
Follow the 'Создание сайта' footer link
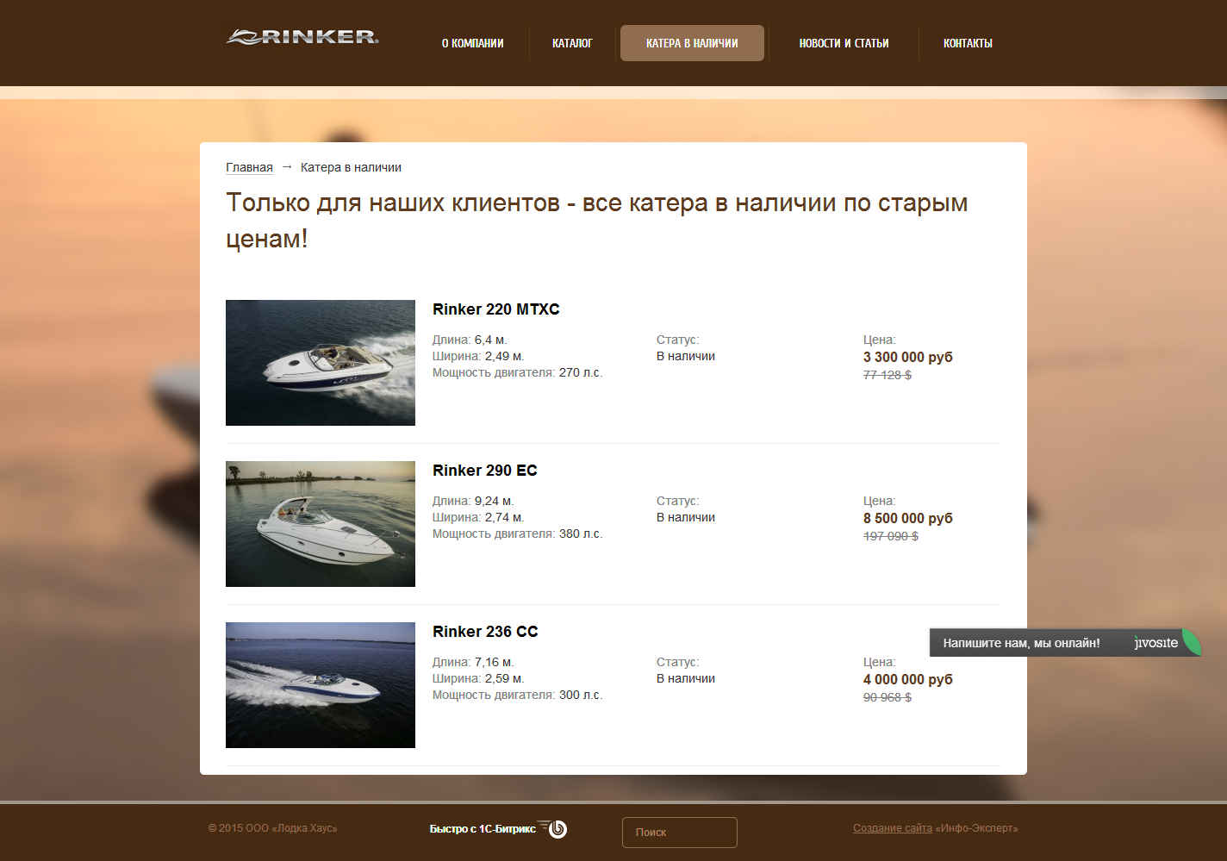click(893, 828)
